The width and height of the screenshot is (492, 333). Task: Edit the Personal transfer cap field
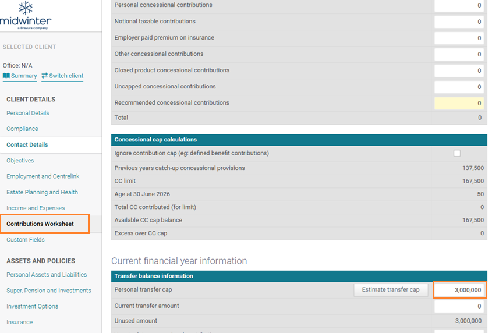pyautogui.click(x=459, y=290)
